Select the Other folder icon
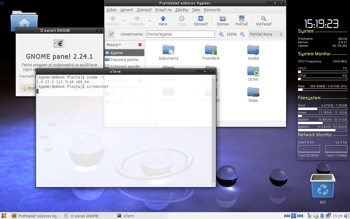350x219 pixels. [253, 71]
